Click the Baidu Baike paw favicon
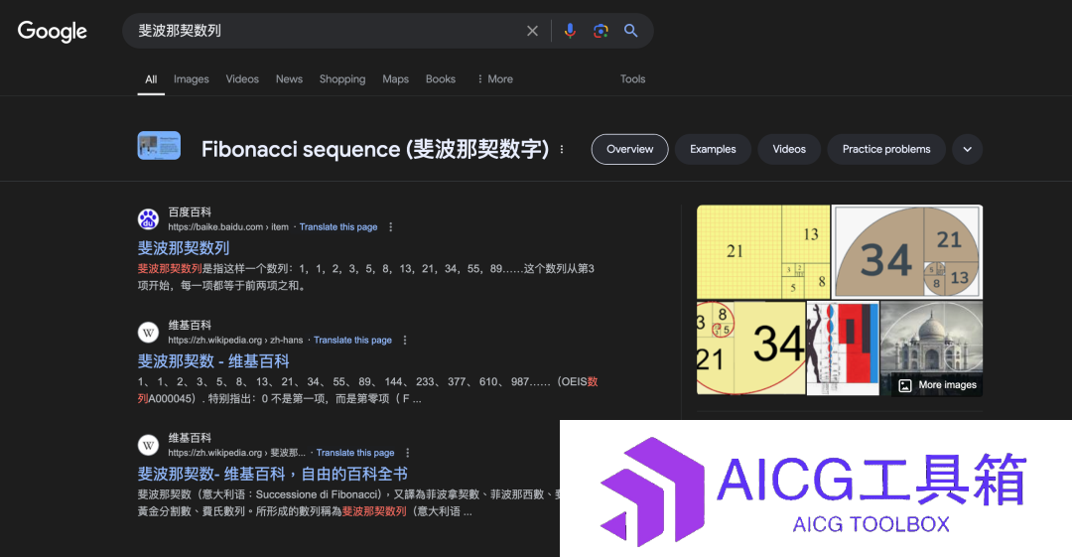The width and height of the screenshot is (1072, 557). pyautogui.click(x=148, y=219)
